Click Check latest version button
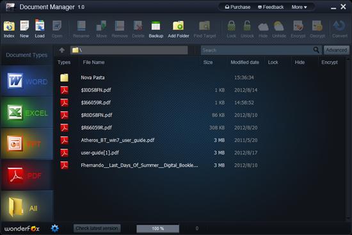 tap(97, 228)
